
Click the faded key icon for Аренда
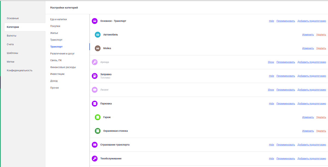point(95,62)
